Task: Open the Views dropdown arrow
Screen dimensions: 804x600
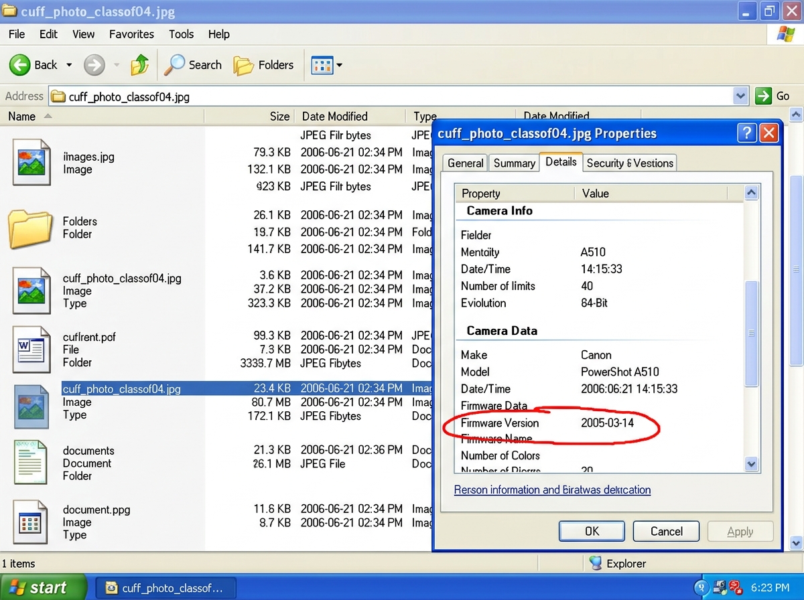Action: [x=339, y=65]
